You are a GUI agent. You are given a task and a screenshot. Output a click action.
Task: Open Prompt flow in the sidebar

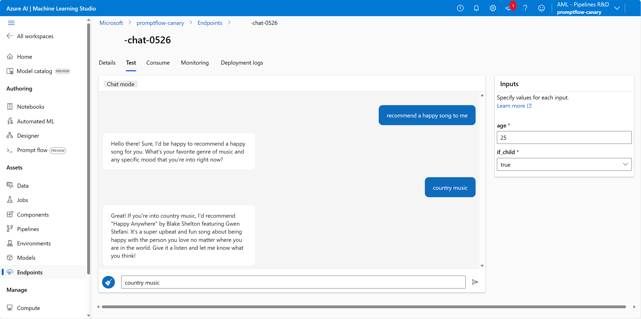[x=32, y=150]
